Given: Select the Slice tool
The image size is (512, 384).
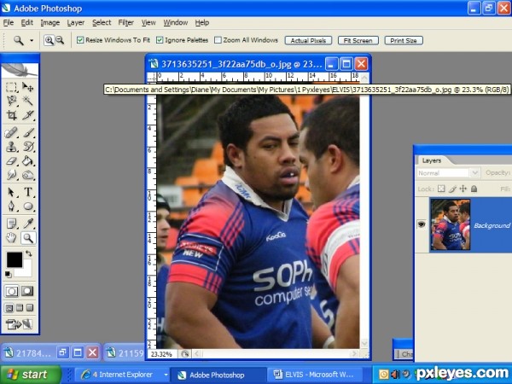Looking at the screenshot, I should (x=28, y=115).
